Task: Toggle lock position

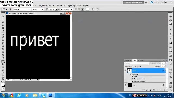Action: [138, 66]
